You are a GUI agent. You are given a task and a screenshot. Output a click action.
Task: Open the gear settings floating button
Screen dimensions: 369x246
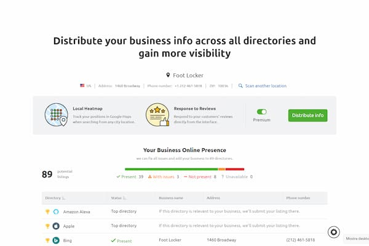(x=334, y=232)
